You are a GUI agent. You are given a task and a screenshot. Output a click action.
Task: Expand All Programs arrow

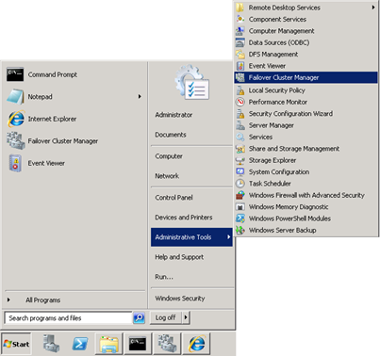[x=8, y=299]
